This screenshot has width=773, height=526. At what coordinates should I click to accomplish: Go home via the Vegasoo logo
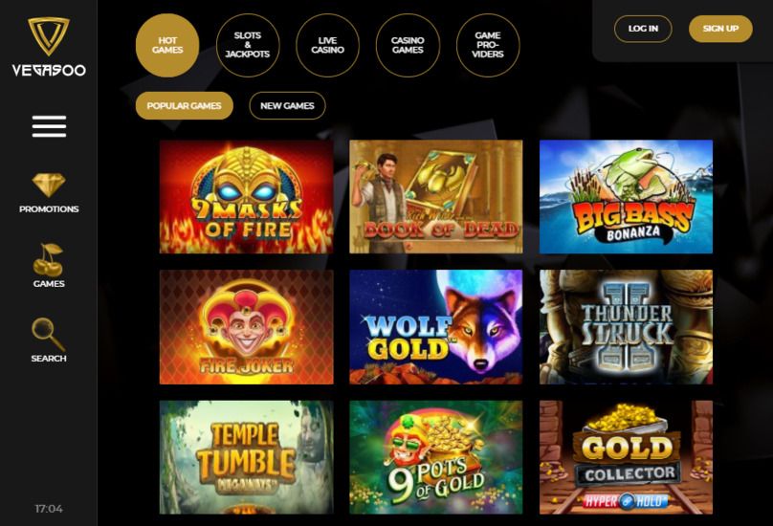49,47
